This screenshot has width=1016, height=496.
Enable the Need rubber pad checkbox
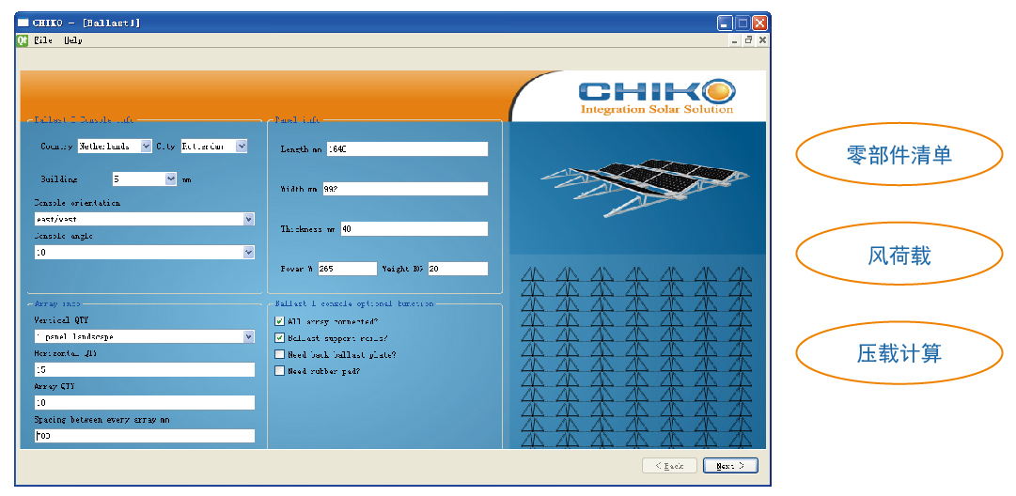point(279,371)
